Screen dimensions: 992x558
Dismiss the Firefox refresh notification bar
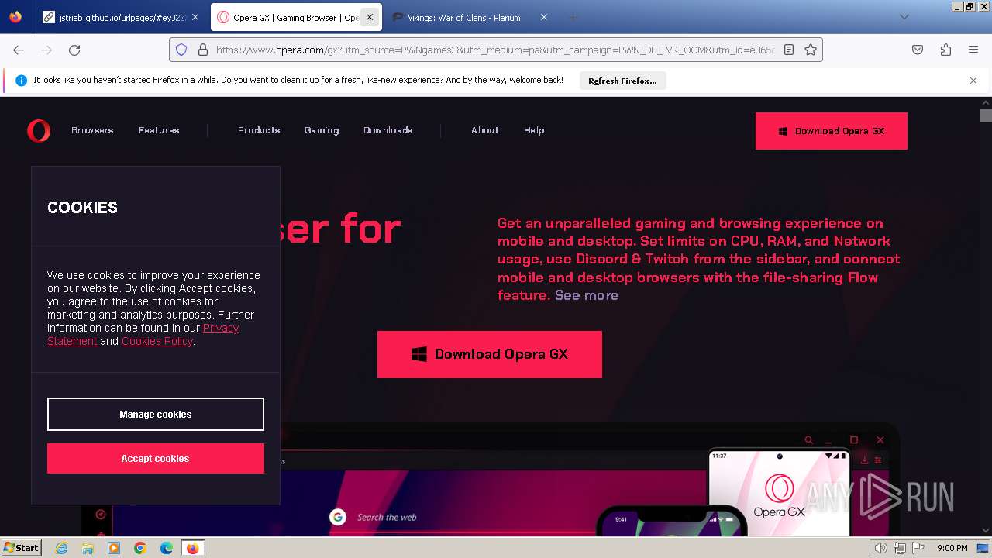[973, 81]
